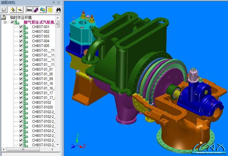
Task: Click the 抽气背压式汽轮机 root assembly icon
Action: (x=17, y=22)
